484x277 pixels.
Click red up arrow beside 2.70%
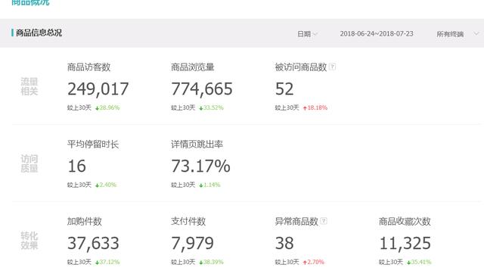305,262
